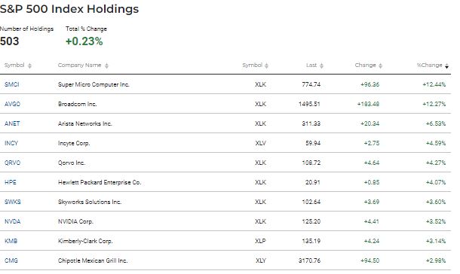Sort by sector Symbol column arrows
The width and height of the screenshot is (460, 274).
point(266,66)
